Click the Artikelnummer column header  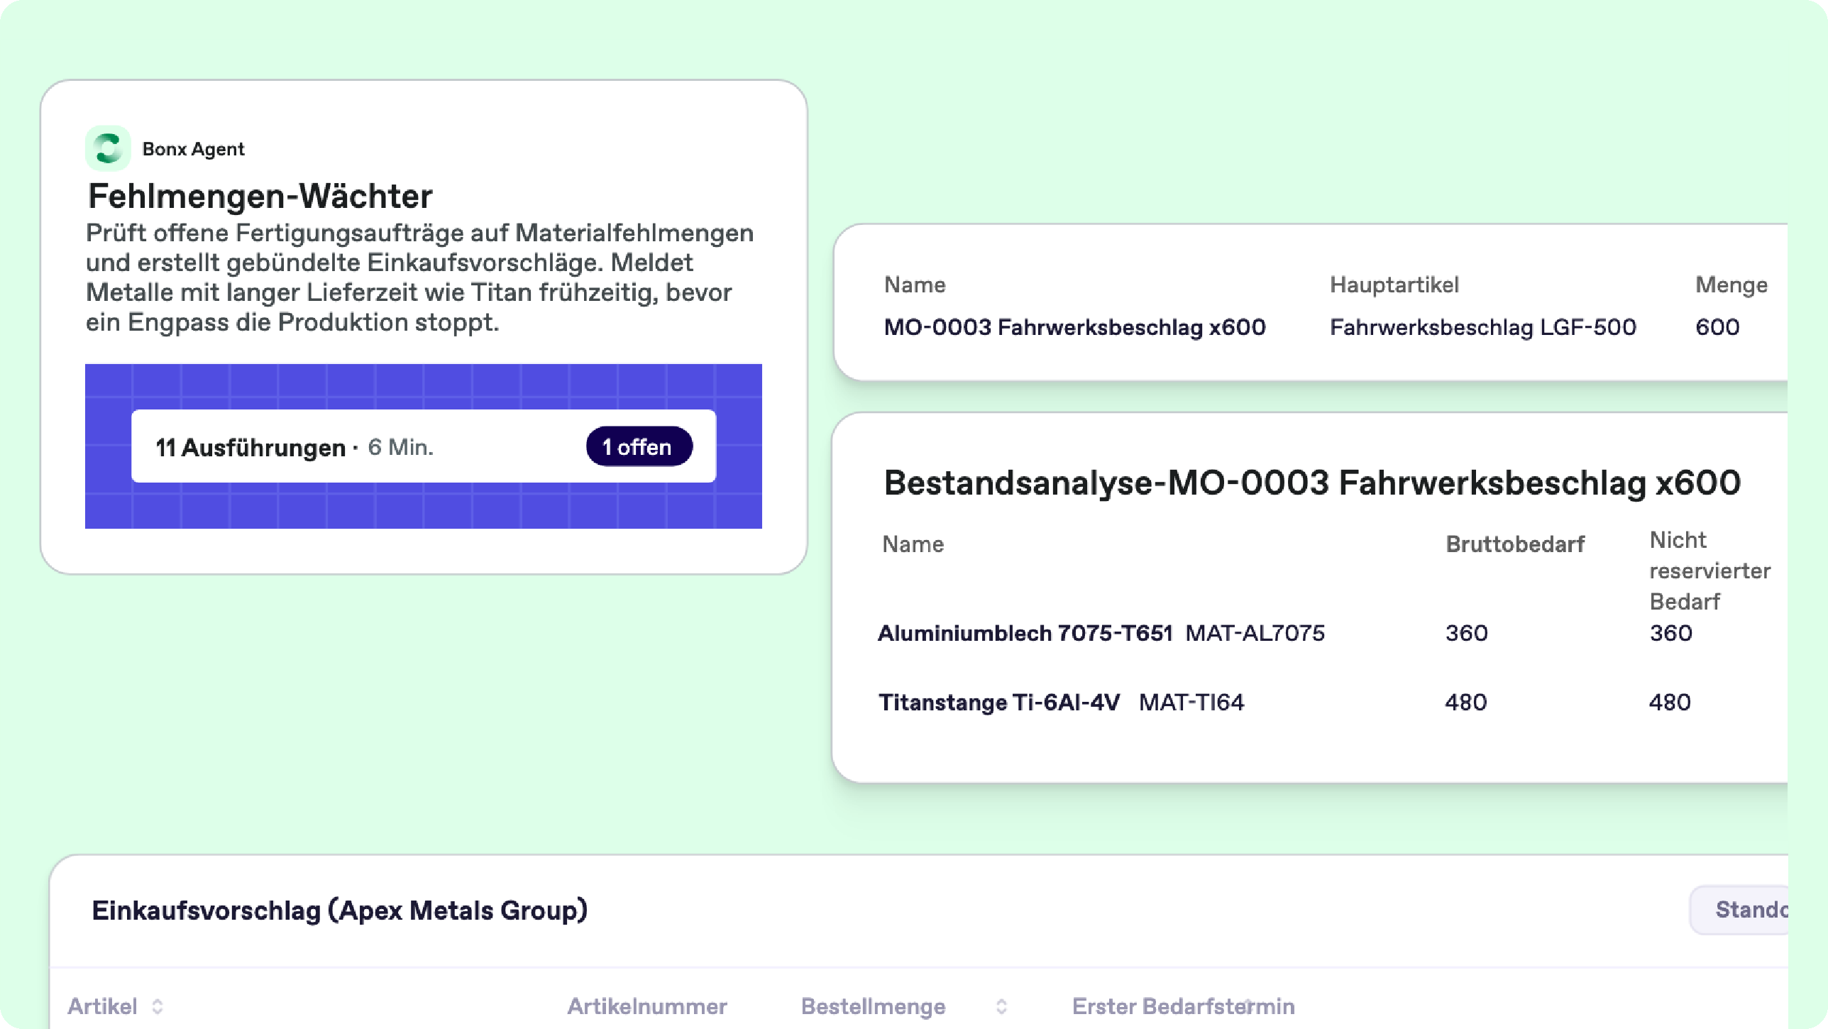click(646, 1006)
